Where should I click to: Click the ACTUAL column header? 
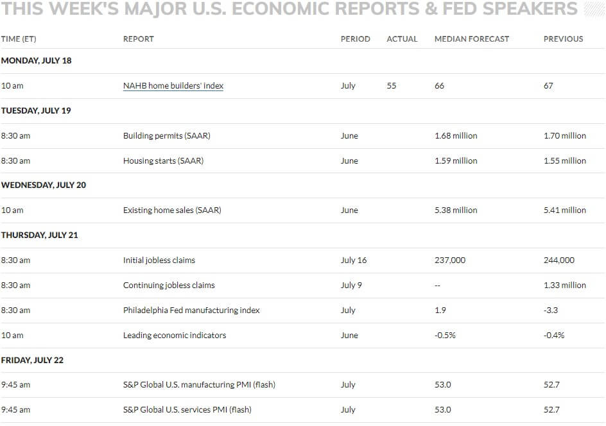pyautogui.click(x=402, y=39)
